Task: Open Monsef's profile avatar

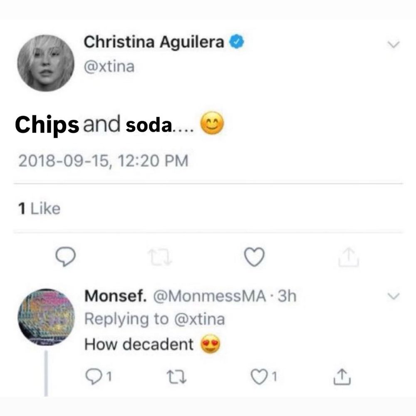Action: point(46,317)
